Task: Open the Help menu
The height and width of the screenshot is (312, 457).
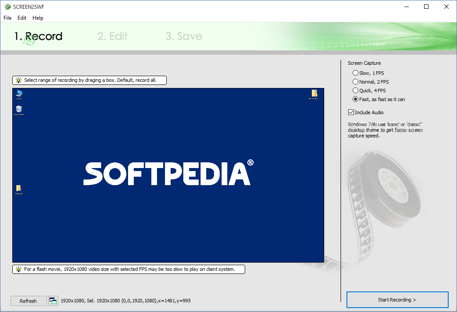Action: click(x=38, y=18)
